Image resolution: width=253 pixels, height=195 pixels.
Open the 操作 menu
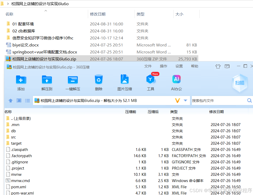point(164,66)
